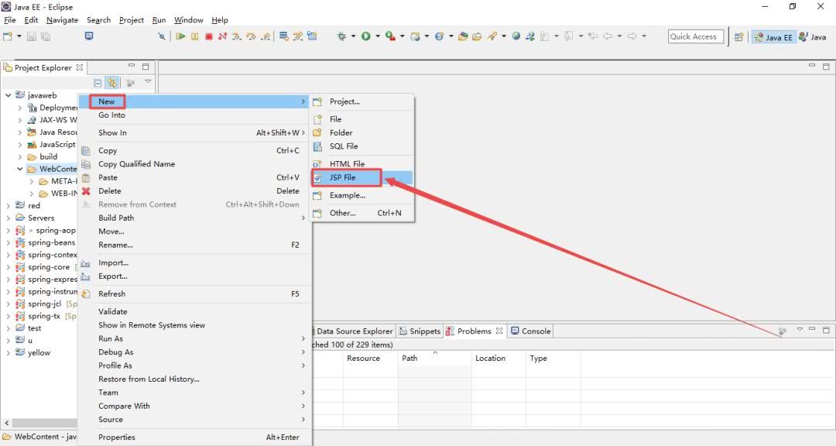Expand the Servers project node

[x=8, y=218]
